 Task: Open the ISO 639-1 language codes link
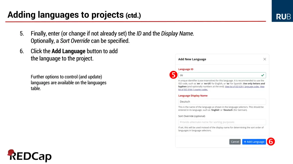click(242, 87)
